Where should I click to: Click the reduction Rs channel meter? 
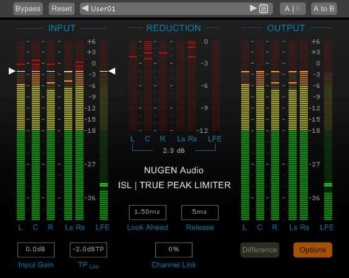tap(192, 85)
